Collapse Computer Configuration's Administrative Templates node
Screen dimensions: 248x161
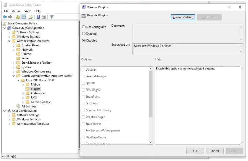(9, 41)
